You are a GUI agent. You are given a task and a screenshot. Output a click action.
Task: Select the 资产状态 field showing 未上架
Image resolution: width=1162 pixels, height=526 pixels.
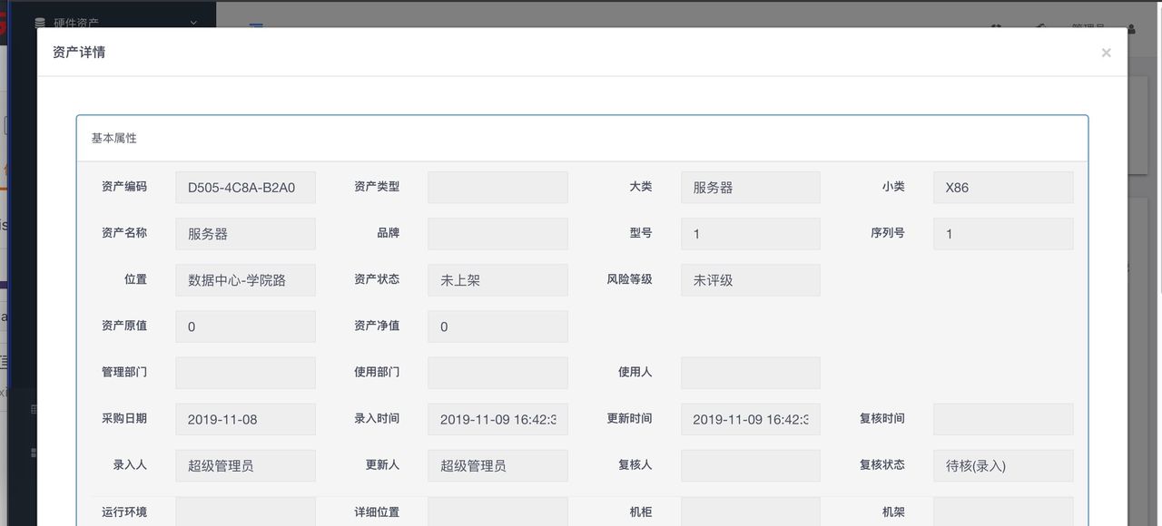[x=497, y=279]
